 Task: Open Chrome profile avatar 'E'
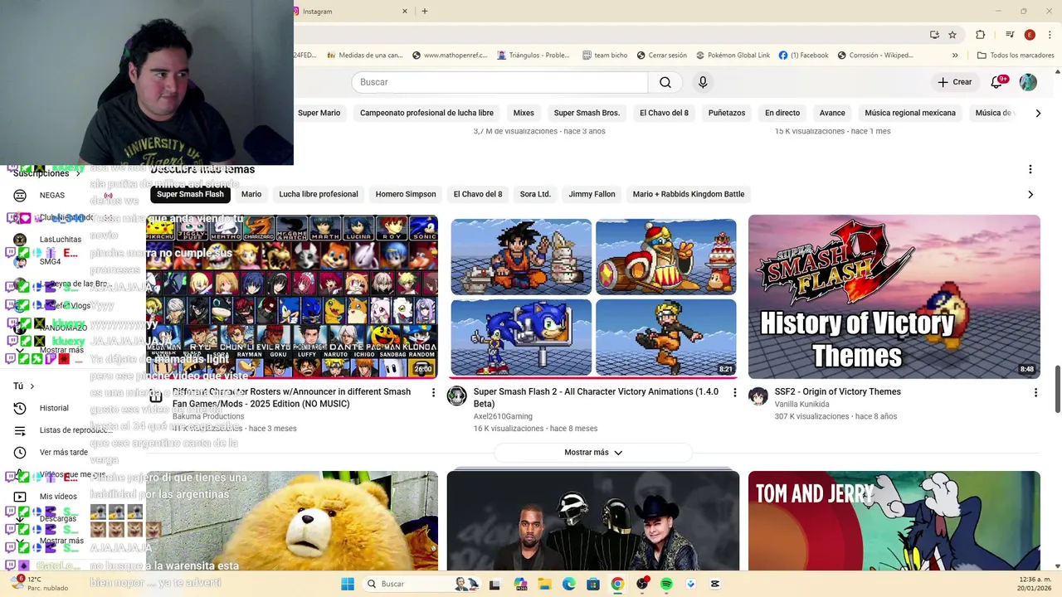1030,35
